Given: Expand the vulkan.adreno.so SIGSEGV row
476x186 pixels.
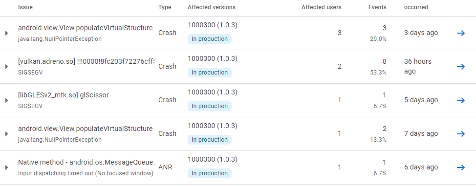Looking at the screenshot, I should (x=7, y=67).
